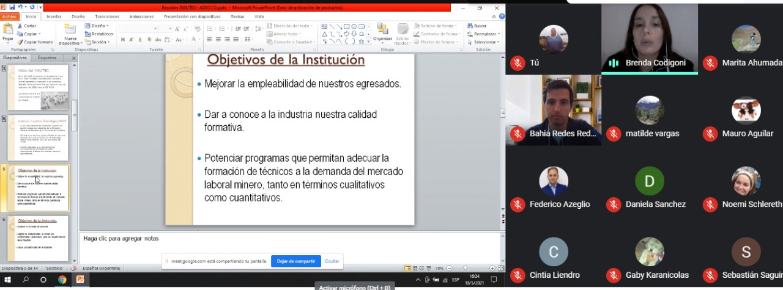Click the Dejar de compartir button
Viewport: 783px width, 290px height.
pyautogui.click(x=295, y=261)
